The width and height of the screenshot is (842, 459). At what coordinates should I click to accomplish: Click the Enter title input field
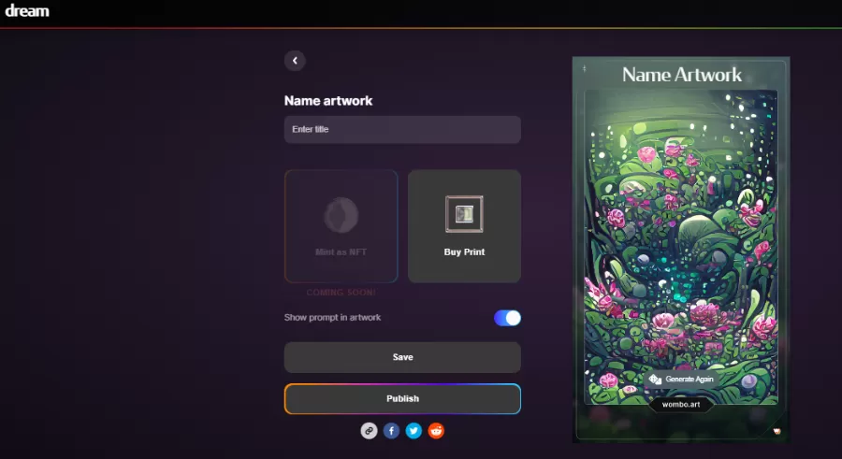click(402, 129)
